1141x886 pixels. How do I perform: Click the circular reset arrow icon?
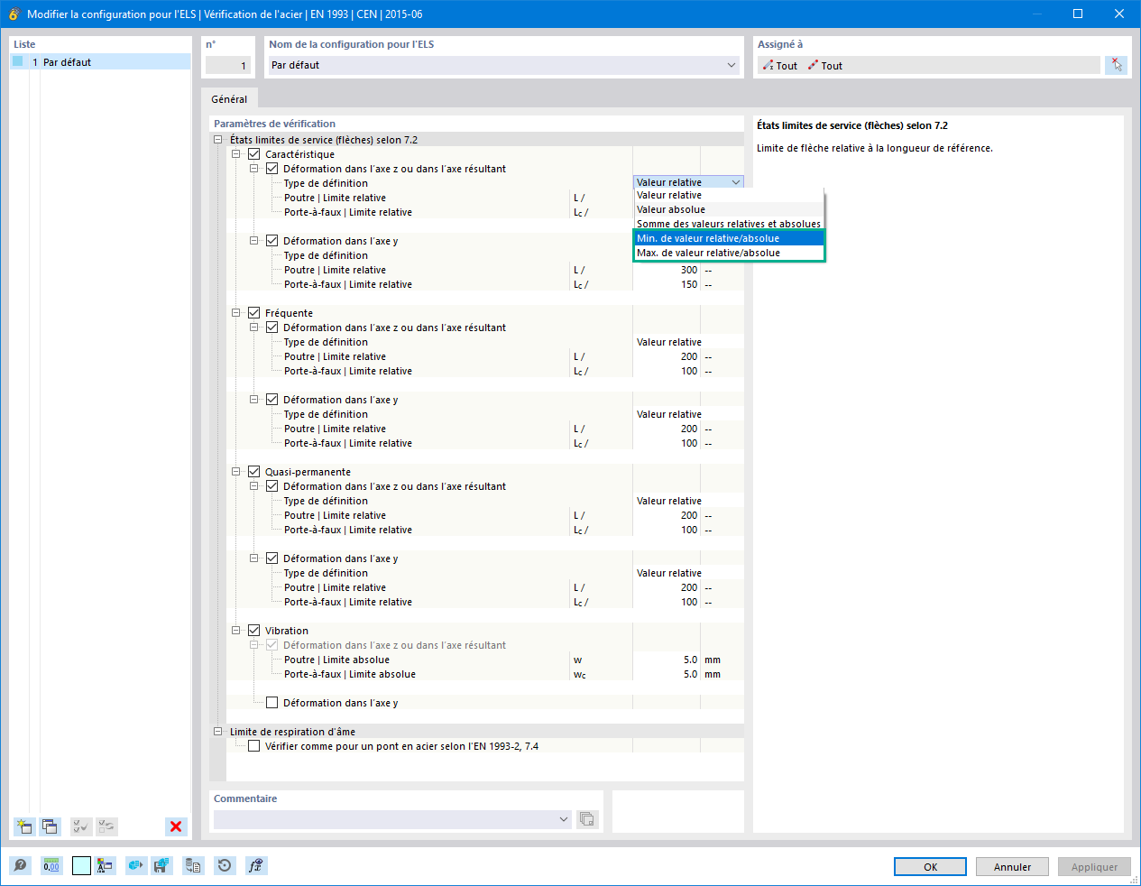click(225, 866)
